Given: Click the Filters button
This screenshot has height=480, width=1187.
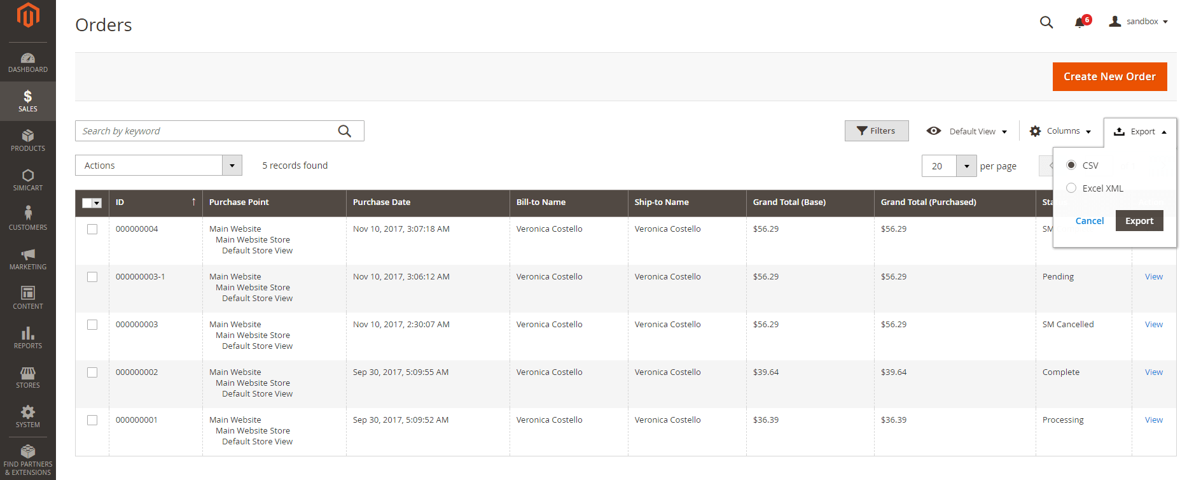Looking at the screenshot, I should 877,131.
